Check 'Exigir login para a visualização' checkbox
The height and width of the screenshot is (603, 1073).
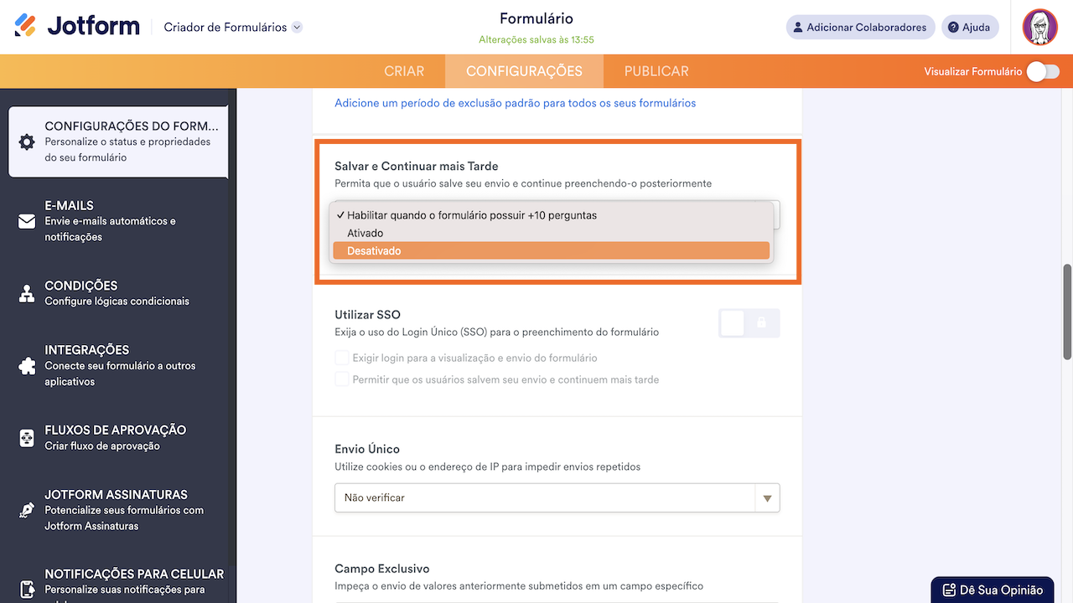coord(342,358)
